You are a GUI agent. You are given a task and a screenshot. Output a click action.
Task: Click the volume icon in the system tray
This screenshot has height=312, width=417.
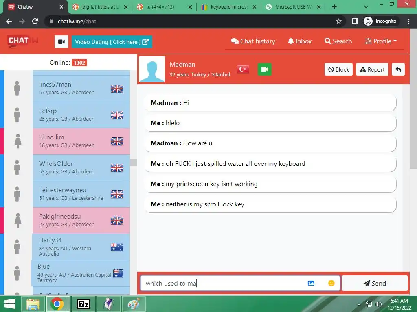tap(379, 304)
